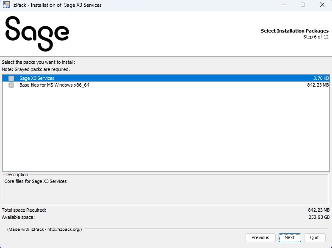This screenshot has width=332, height=248.
Task: Click empty area of the packs list
Action: [x=166, y=129]
